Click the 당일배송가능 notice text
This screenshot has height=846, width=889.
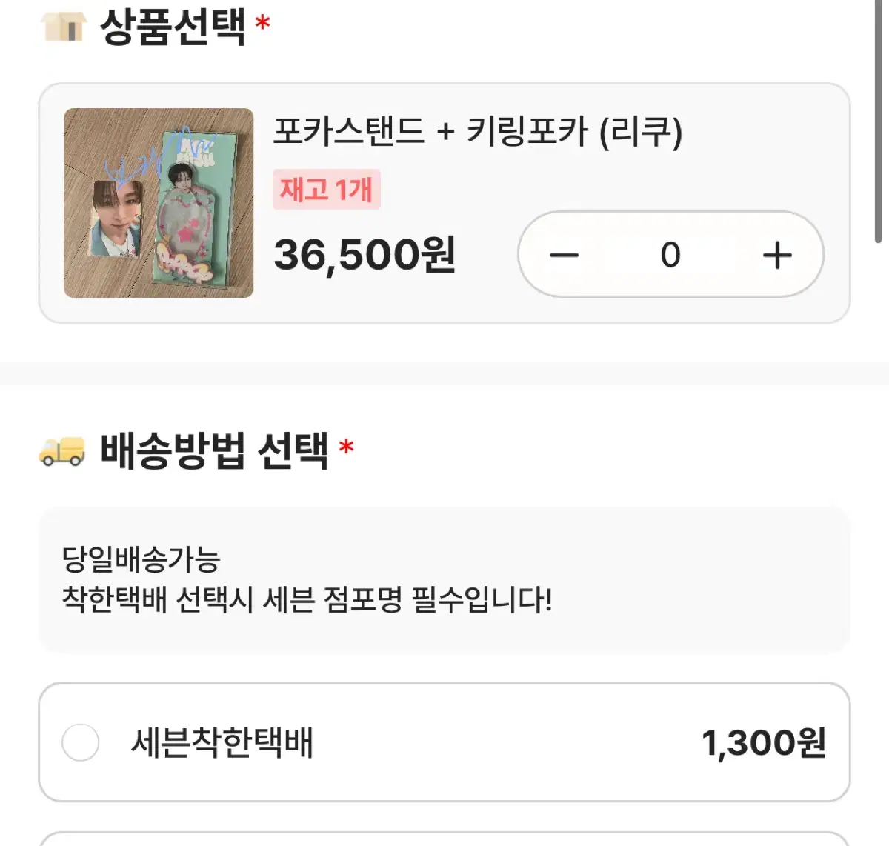tap(141, 559)
